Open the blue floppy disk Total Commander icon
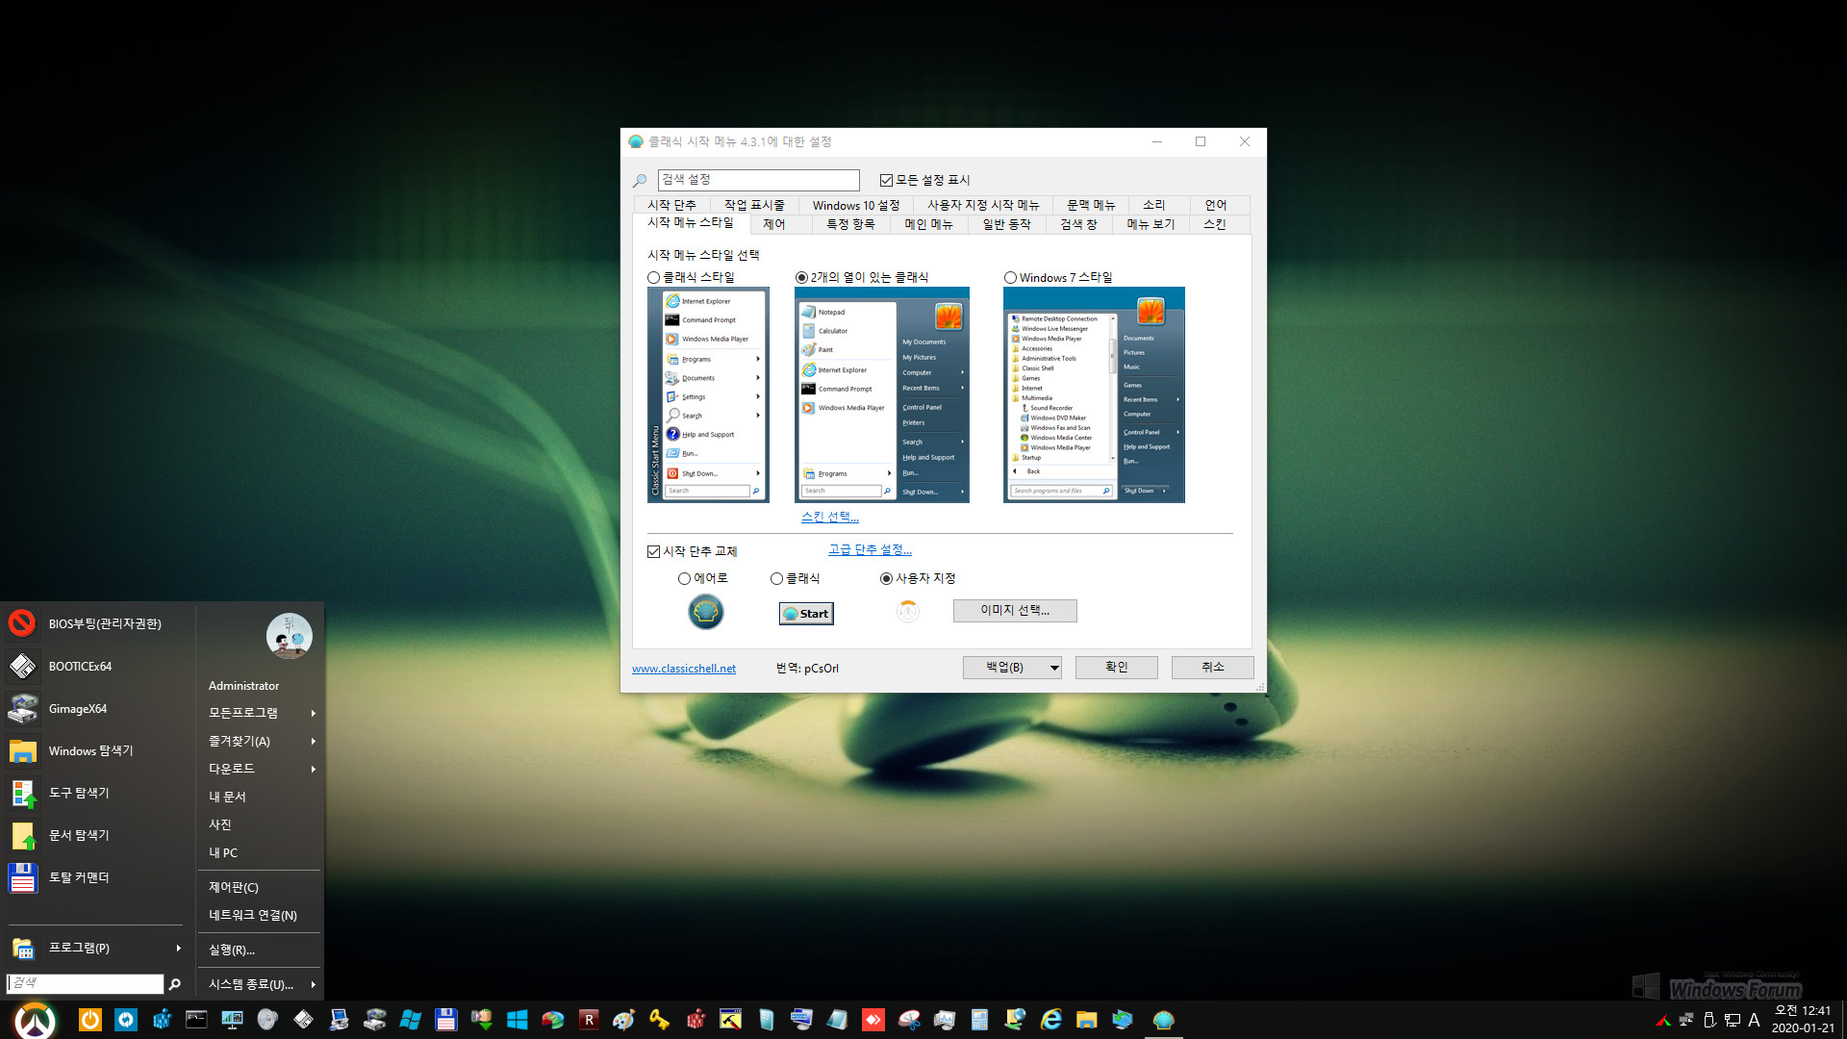Viewport: 1847px width, 1039px height. (x=445, y=1020)
